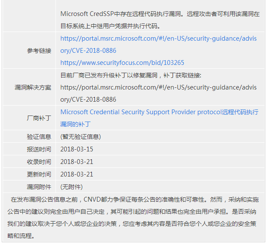267x244 pixels.
Task: Click the plain-text patch URL in the solution row
Action: pyautogui.click(x=158, y=93)
